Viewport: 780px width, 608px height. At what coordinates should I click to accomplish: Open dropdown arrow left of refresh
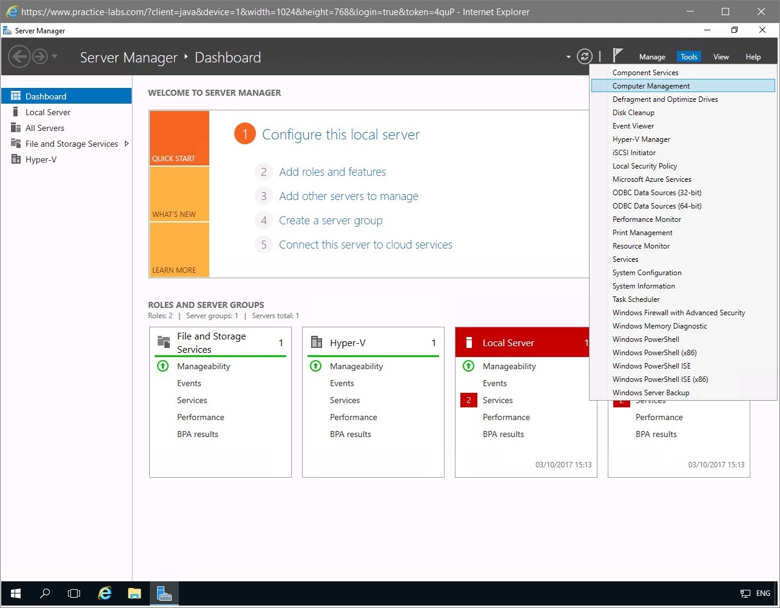click(568, 57)
